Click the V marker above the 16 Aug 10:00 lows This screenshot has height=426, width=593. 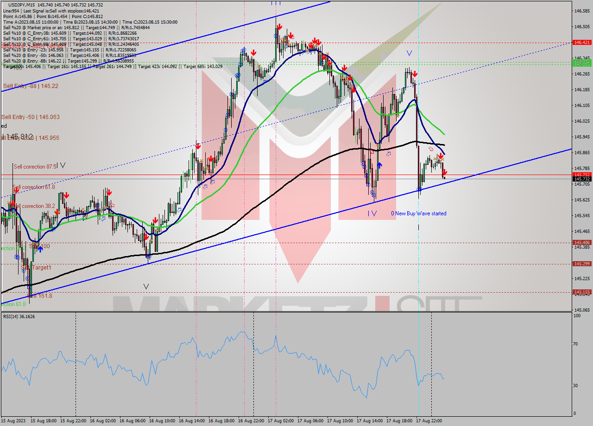(146, 287)
